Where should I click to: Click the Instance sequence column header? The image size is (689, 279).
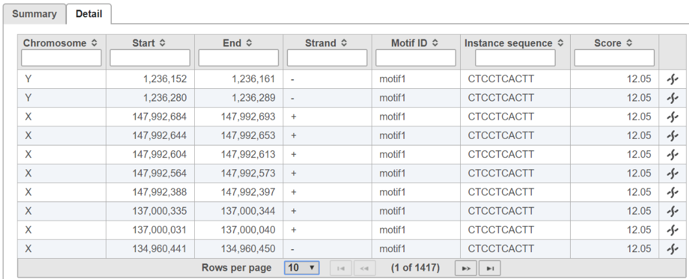[514, 43]
